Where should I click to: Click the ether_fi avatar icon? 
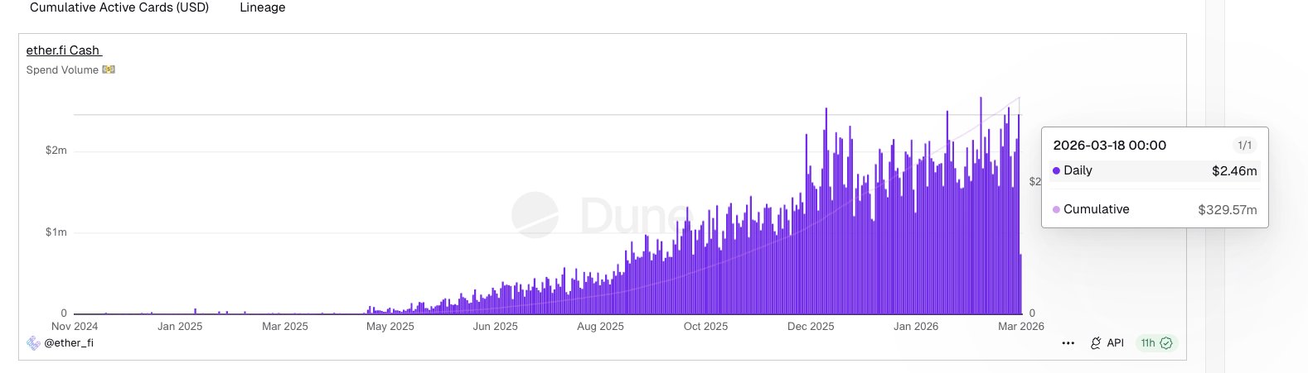pyautogui.click(x=33, y=342)
